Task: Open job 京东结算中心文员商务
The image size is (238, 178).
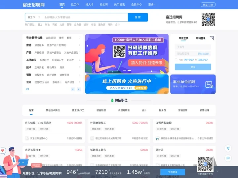Action: point(38,123)
